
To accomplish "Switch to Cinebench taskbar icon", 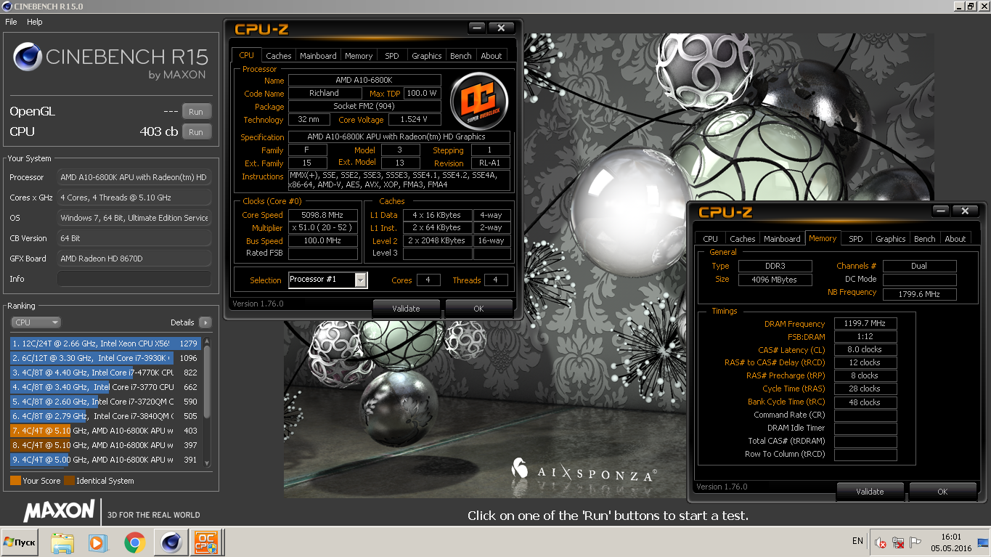I will pos(171,542).
